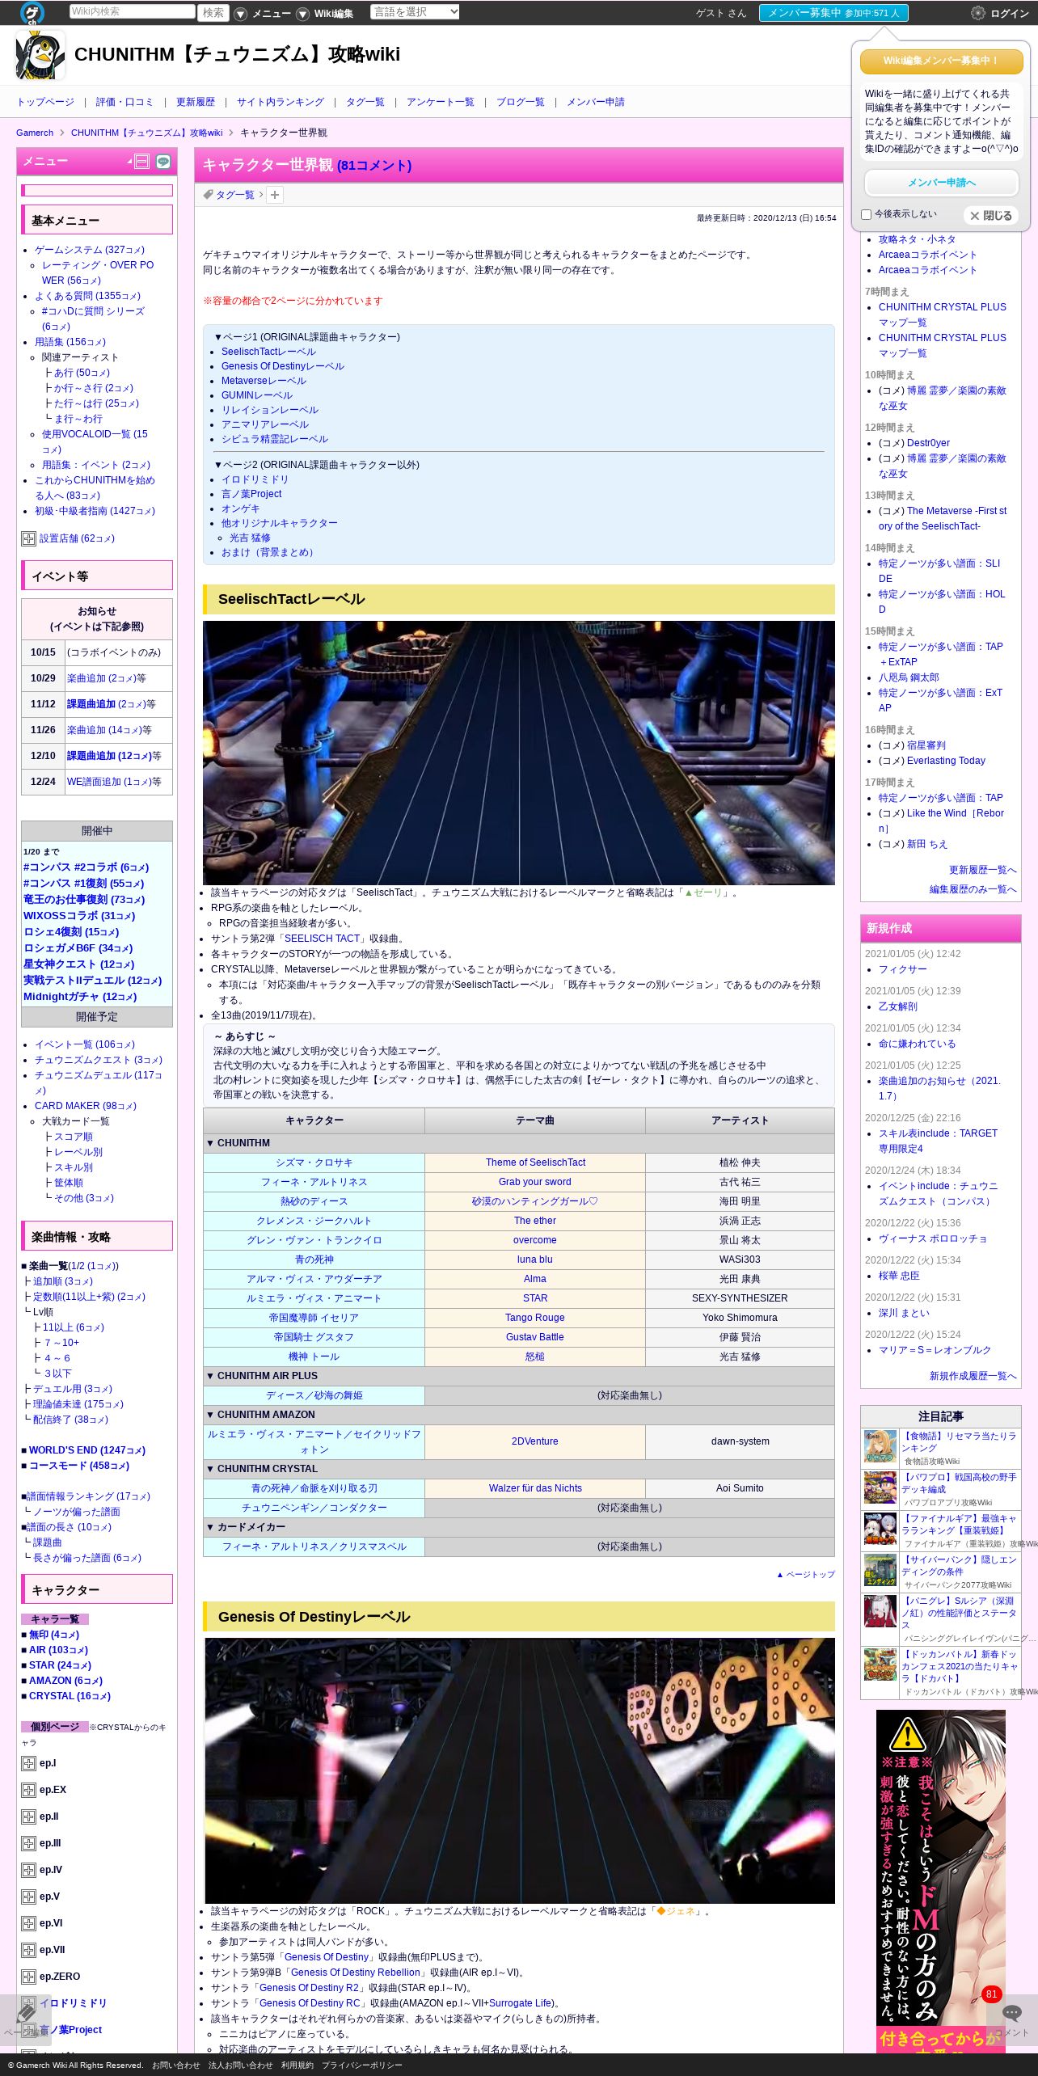
Task: Collapse the メニュー sidebar panel icon
Action: pyautogui.click(x=141, y=162)
